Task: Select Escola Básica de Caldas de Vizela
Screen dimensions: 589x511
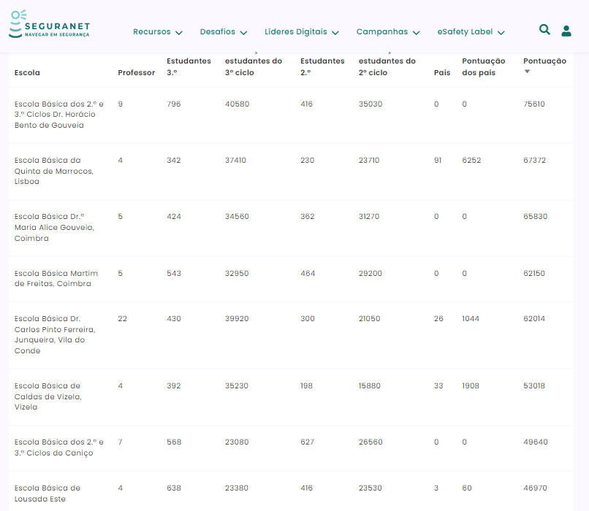Action: (48, 396)
